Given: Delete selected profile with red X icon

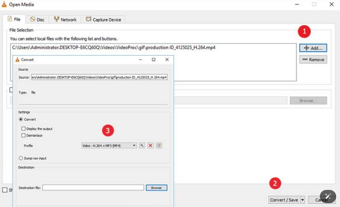Looking at the screenshot, I should coord(150,145).
